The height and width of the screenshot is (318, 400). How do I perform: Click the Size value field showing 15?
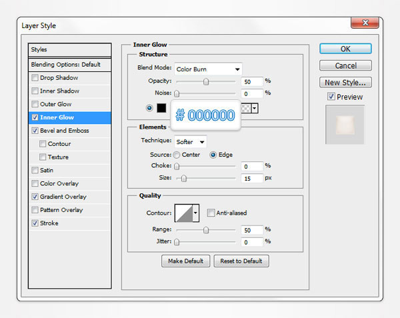[x=252, y=179]
